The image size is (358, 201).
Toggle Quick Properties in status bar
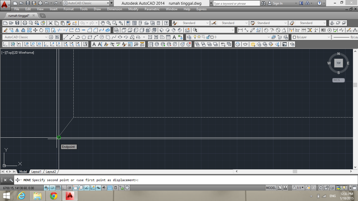tap(116, 188)
